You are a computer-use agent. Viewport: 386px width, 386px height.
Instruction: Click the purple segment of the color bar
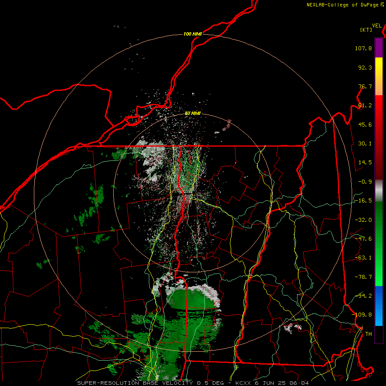click(x=379, y=48)
